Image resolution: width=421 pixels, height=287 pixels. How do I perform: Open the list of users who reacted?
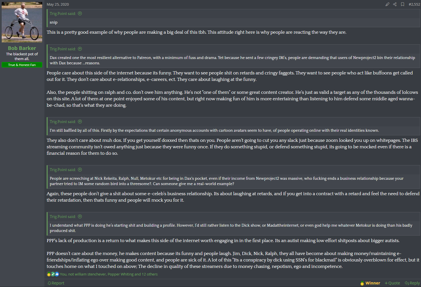[109, 274]
